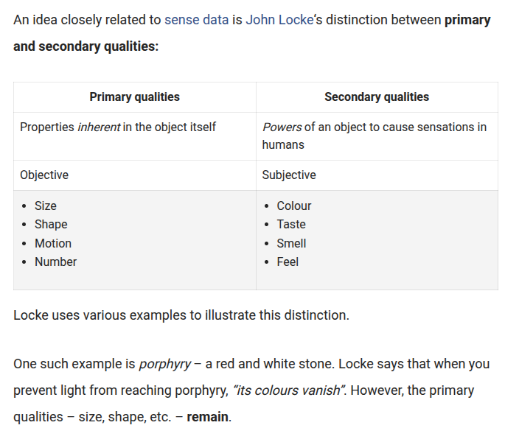Click the italic word porphyry
Image resolution: width=505 pixels, height=442 pixels.
165,365
